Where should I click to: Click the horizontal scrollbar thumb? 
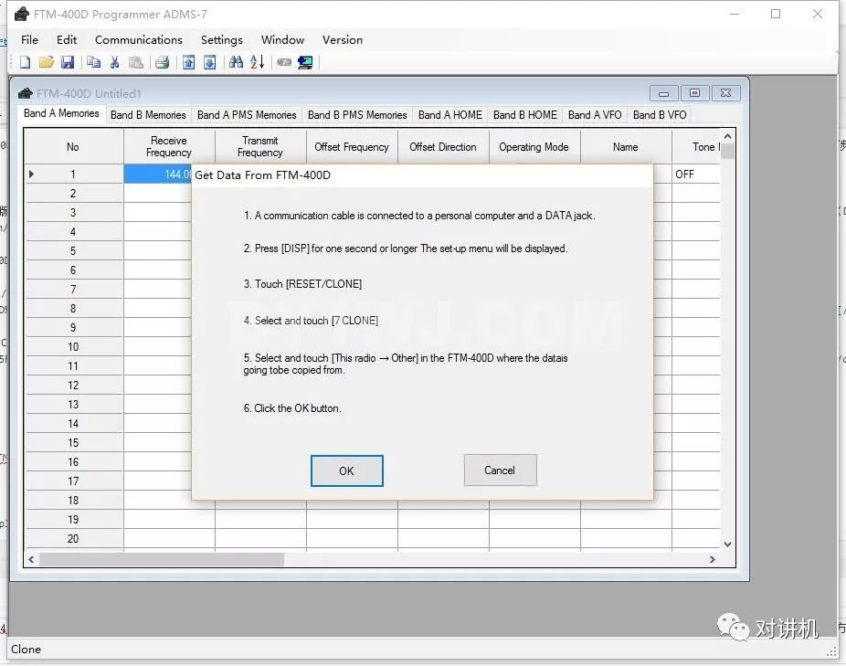[162, 560]
